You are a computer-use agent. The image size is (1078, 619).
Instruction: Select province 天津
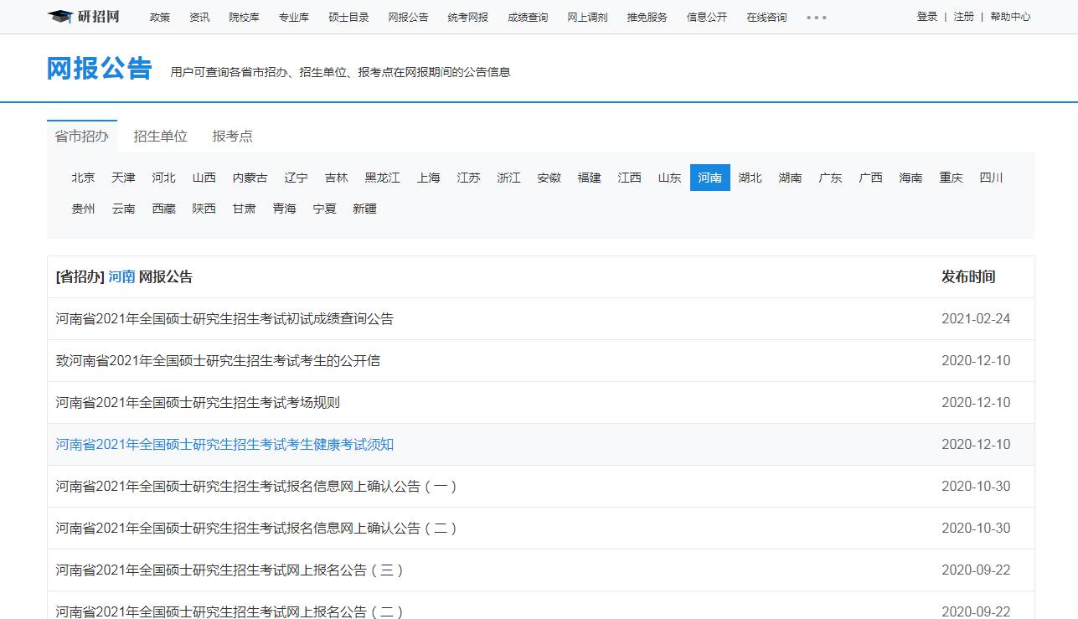[x=123, y=178]
